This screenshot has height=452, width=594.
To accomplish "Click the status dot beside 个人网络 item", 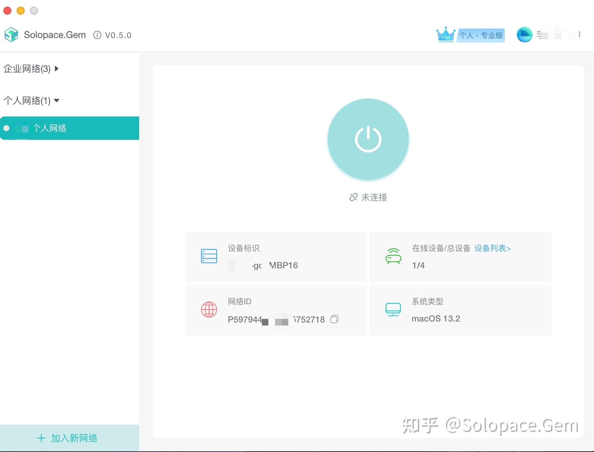I will tap(6, 128).
